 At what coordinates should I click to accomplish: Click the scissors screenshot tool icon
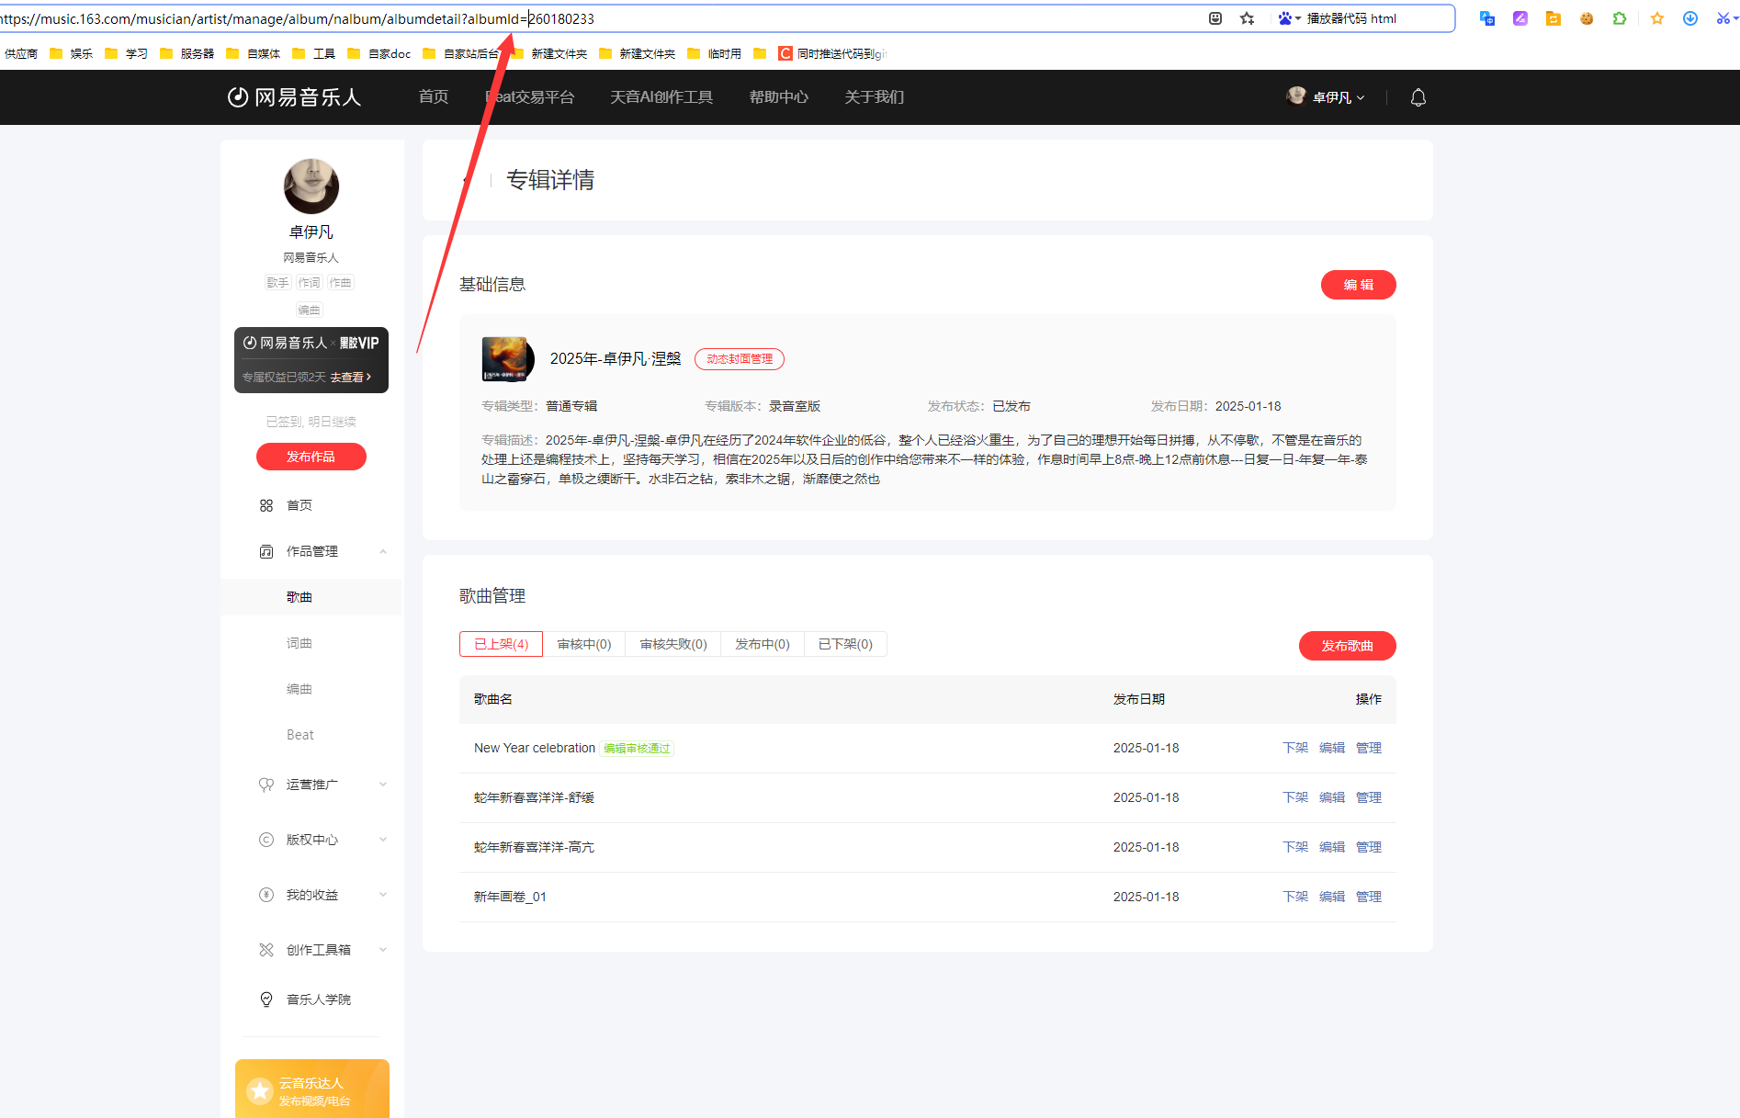point(1722,18)
